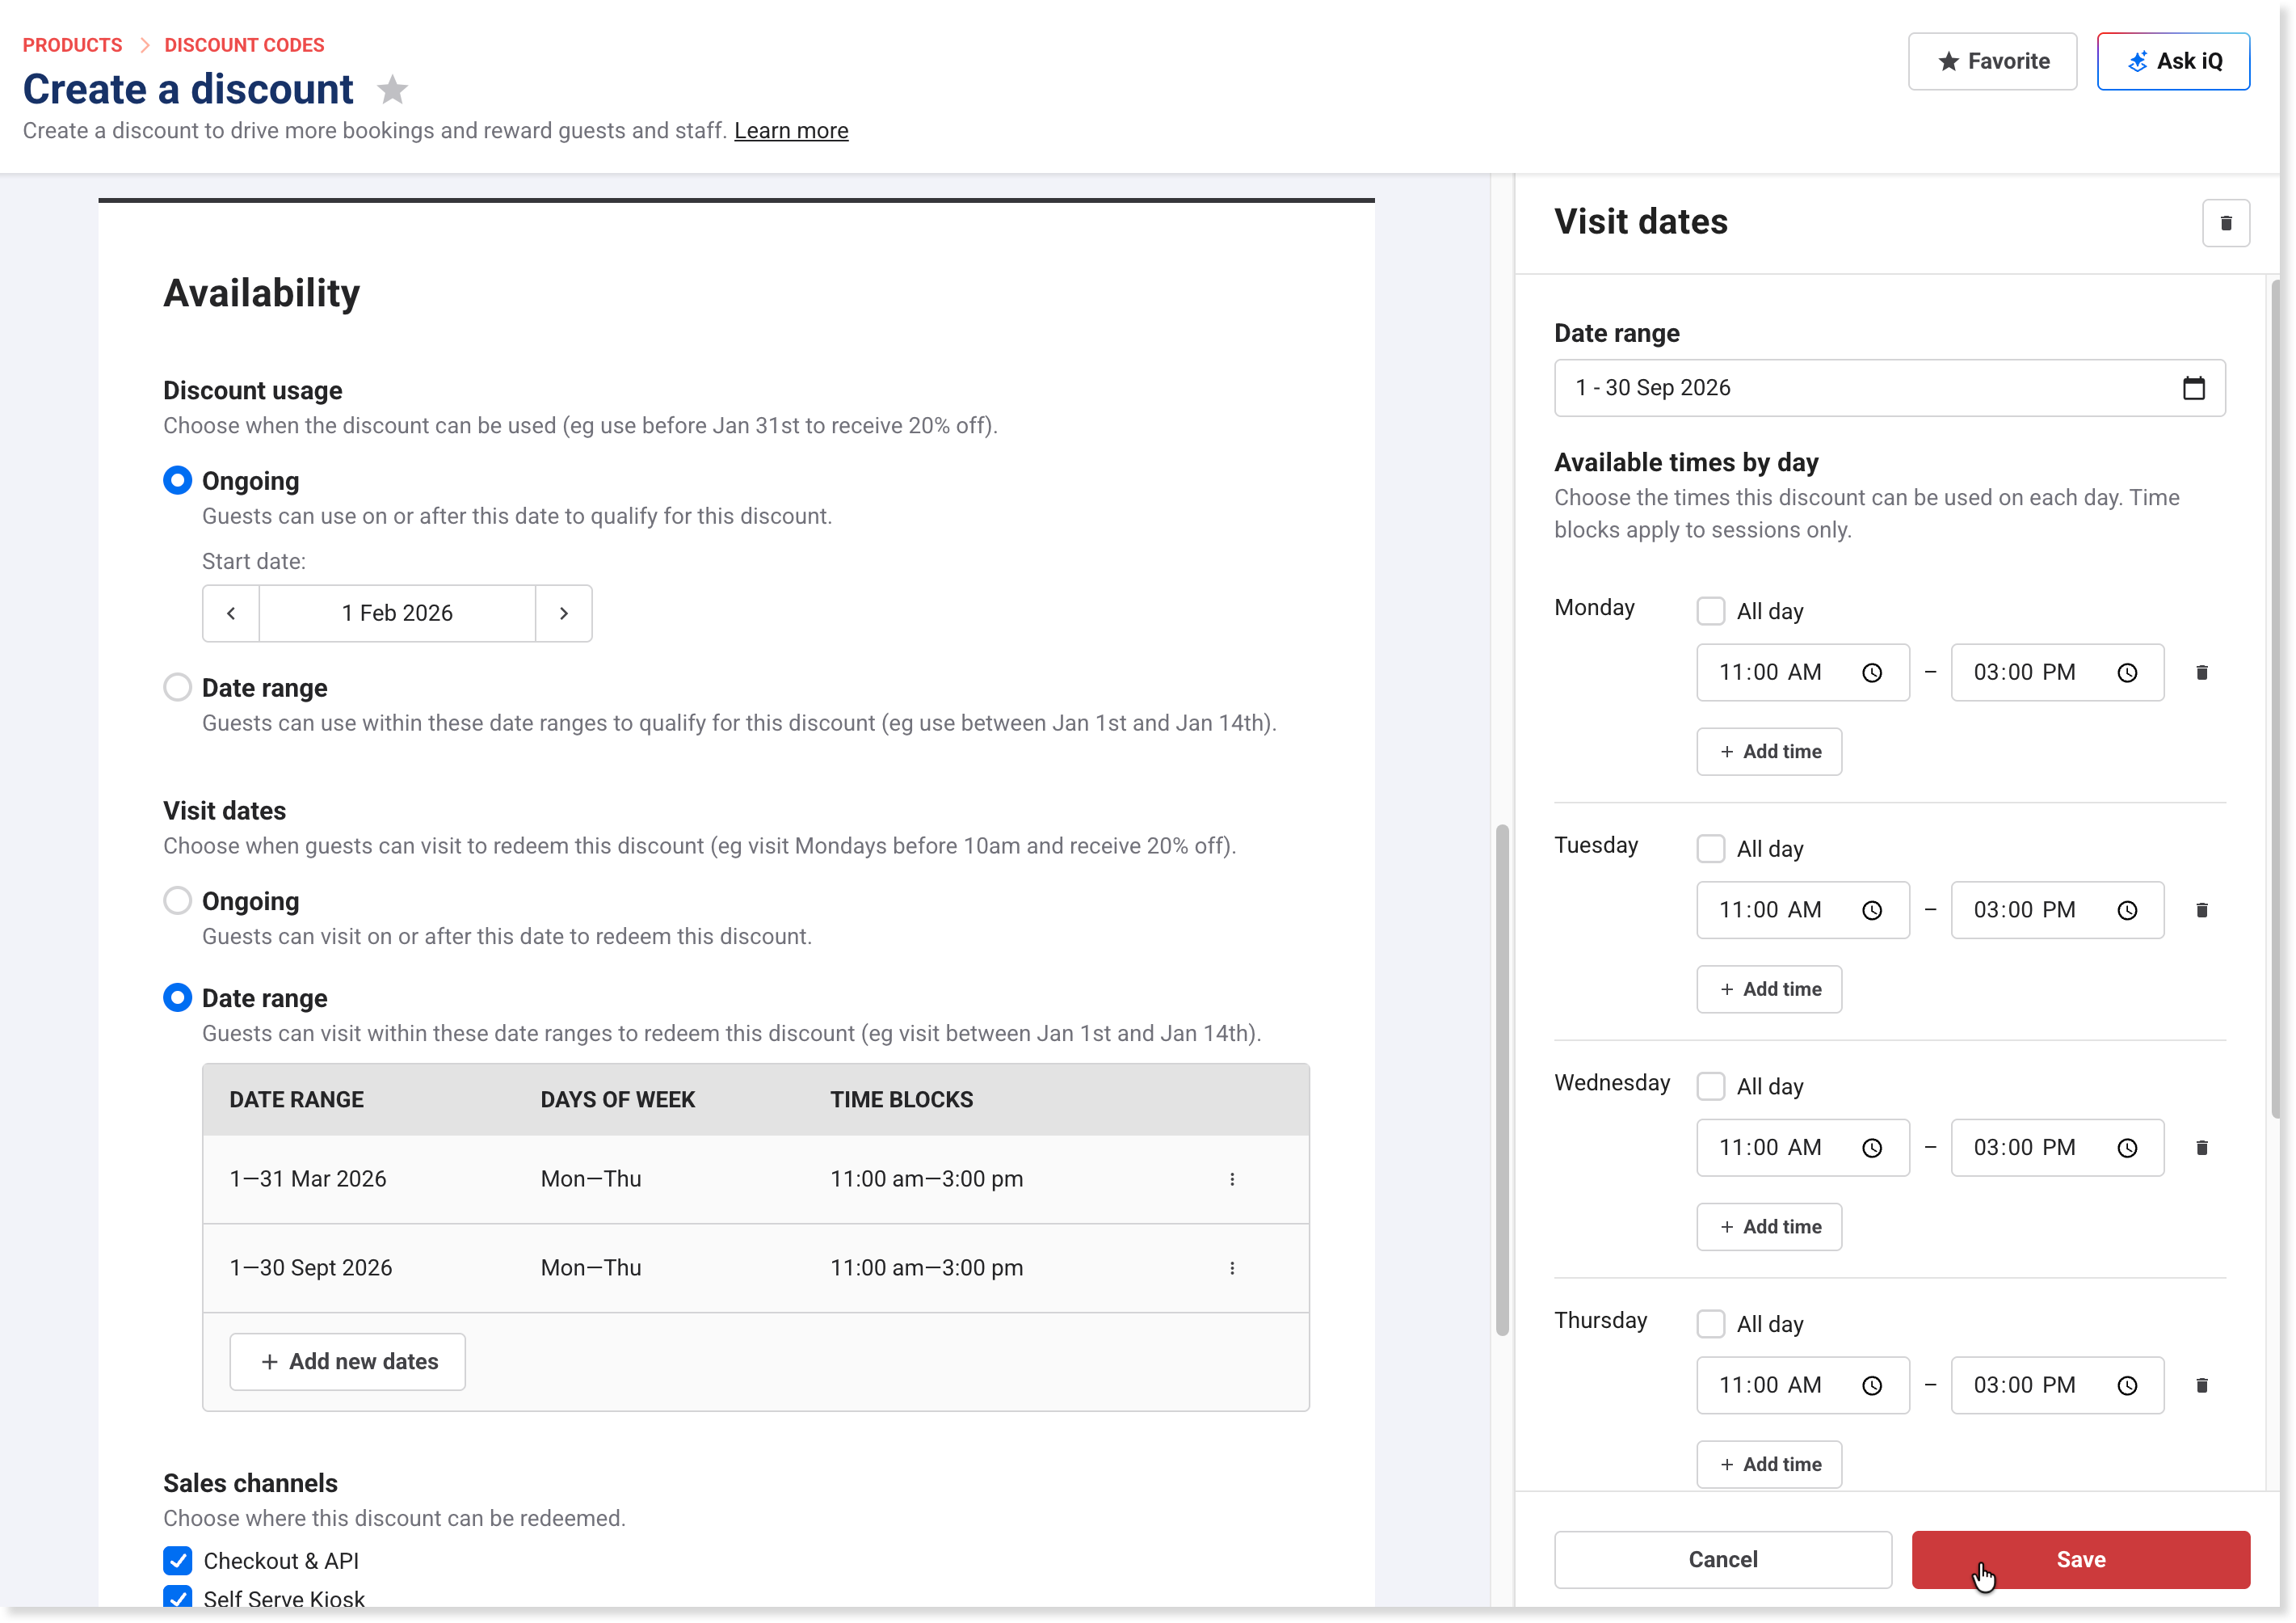2296x1623 pixels.
Task: Open clock picker for Tuesday start time
Action: coord(1872,911)
